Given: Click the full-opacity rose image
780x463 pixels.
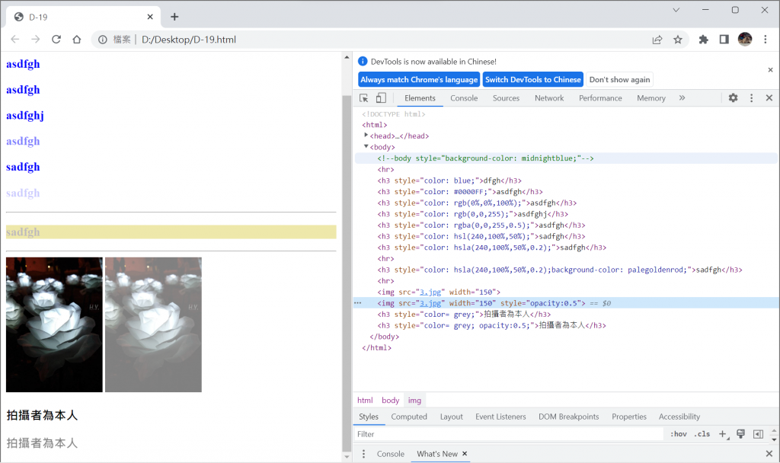Looking at the screenshot, I should [x=54, y=324].
